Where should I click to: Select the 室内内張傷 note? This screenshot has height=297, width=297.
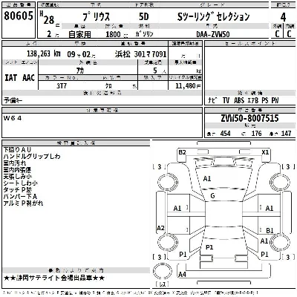pyautogui.click(x=17, y=170)
